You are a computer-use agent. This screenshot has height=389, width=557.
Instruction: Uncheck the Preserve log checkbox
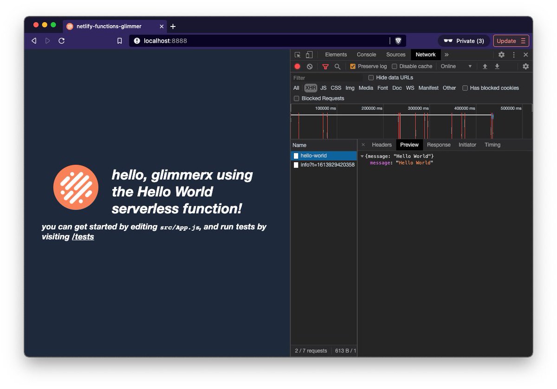(353, 66)
